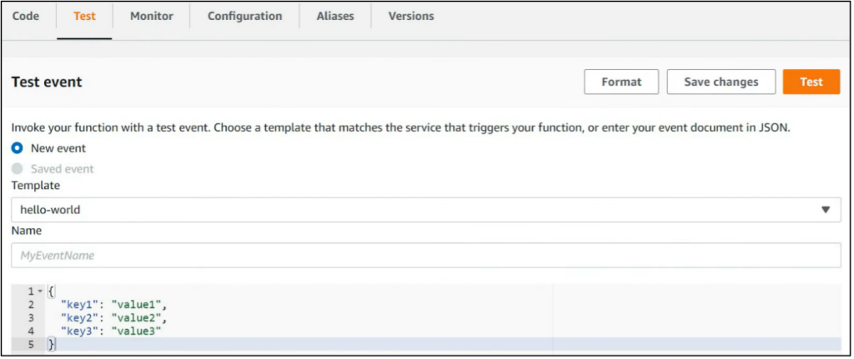Collapse the JSON fold arrow on line 1
Screen dimensions: 854x359
coord(39,292)
